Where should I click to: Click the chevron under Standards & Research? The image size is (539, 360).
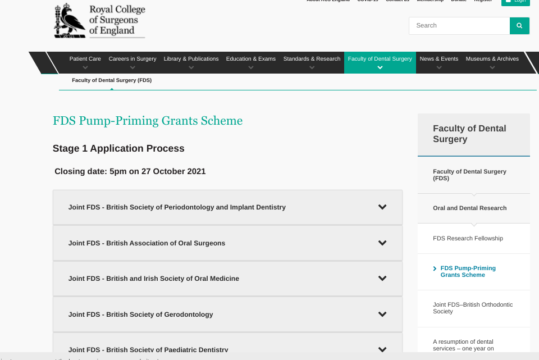tap(312, 68)
